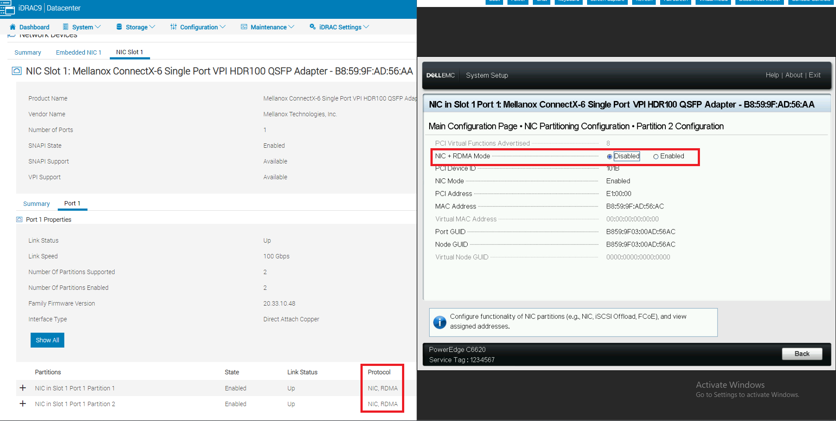Image resolution: width=836 pixels, height=421 pixels.
Task: Click the info icon about NIC partitions
Action: (x=439, y=322)
